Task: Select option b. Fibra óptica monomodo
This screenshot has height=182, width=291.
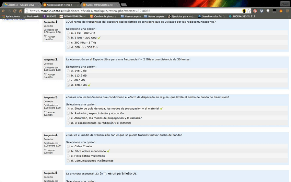Action: [68, 151]
